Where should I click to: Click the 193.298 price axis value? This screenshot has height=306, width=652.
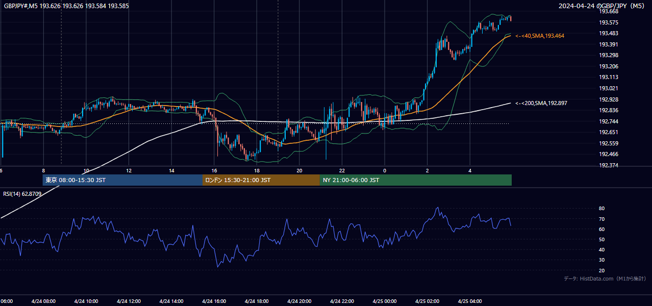tap(609, 55)
